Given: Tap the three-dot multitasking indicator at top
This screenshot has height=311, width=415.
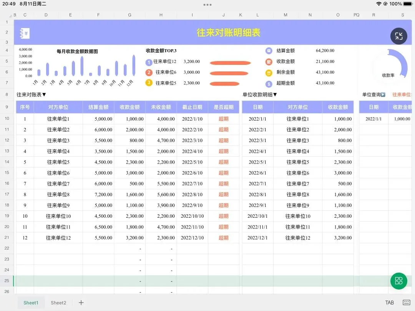Looking at the screenshot, I should (x=207, y=5).
